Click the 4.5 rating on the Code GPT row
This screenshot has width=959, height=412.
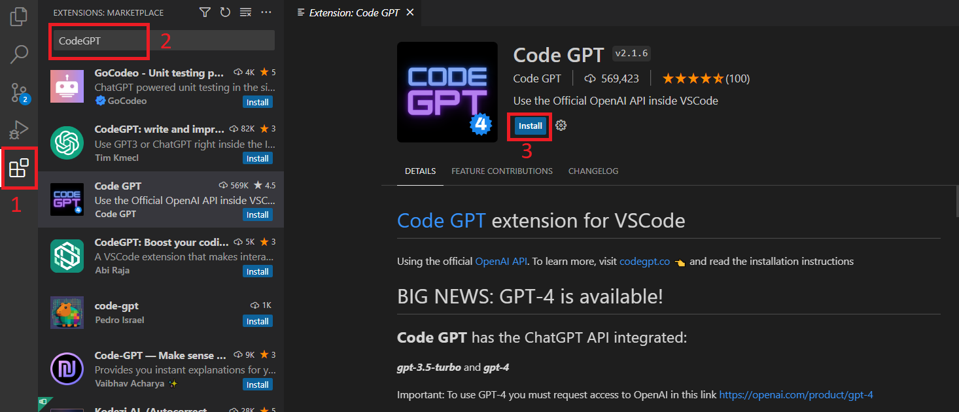point(265,186)
